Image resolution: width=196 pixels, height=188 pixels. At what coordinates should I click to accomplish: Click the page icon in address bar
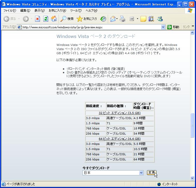pyautogui.click(x=20, y=27)
